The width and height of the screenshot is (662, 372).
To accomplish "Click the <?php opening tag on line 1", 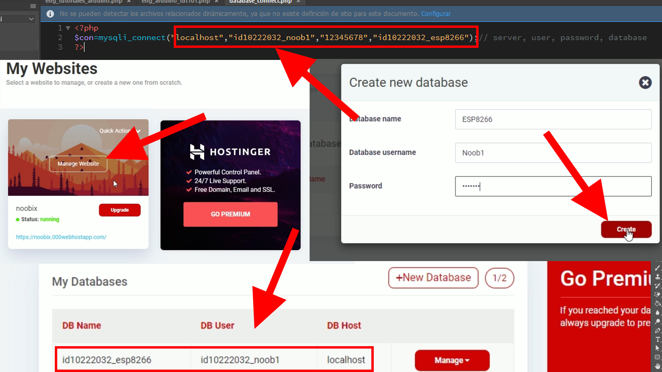I will click(87, 28).
